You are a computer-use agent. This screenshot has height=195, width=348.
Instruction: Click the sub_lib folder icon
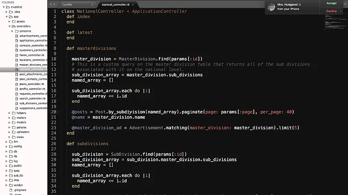[11, 176]
